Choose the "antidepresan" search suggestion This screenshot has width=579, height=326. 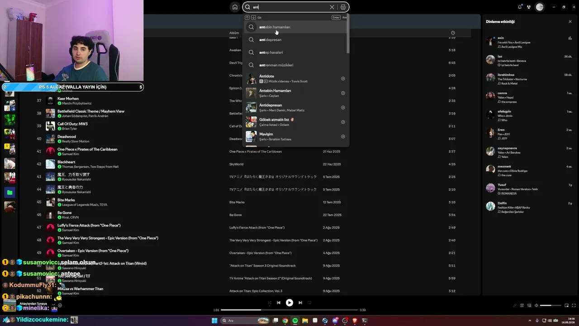296,40
